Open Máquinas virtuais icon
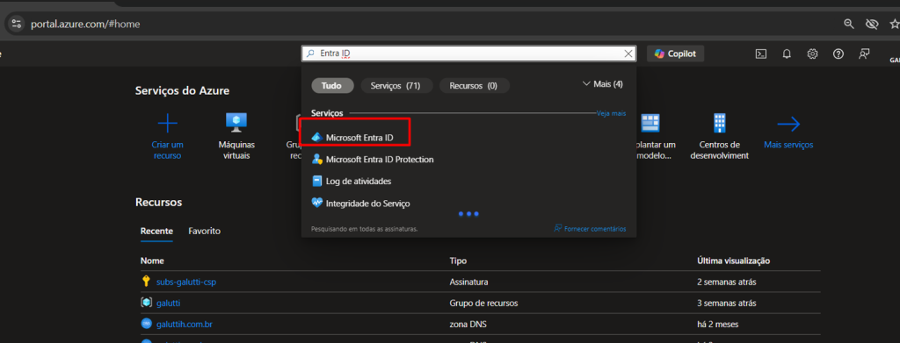The width and height of the screenshot is (900, 343). tap(236, 123)
